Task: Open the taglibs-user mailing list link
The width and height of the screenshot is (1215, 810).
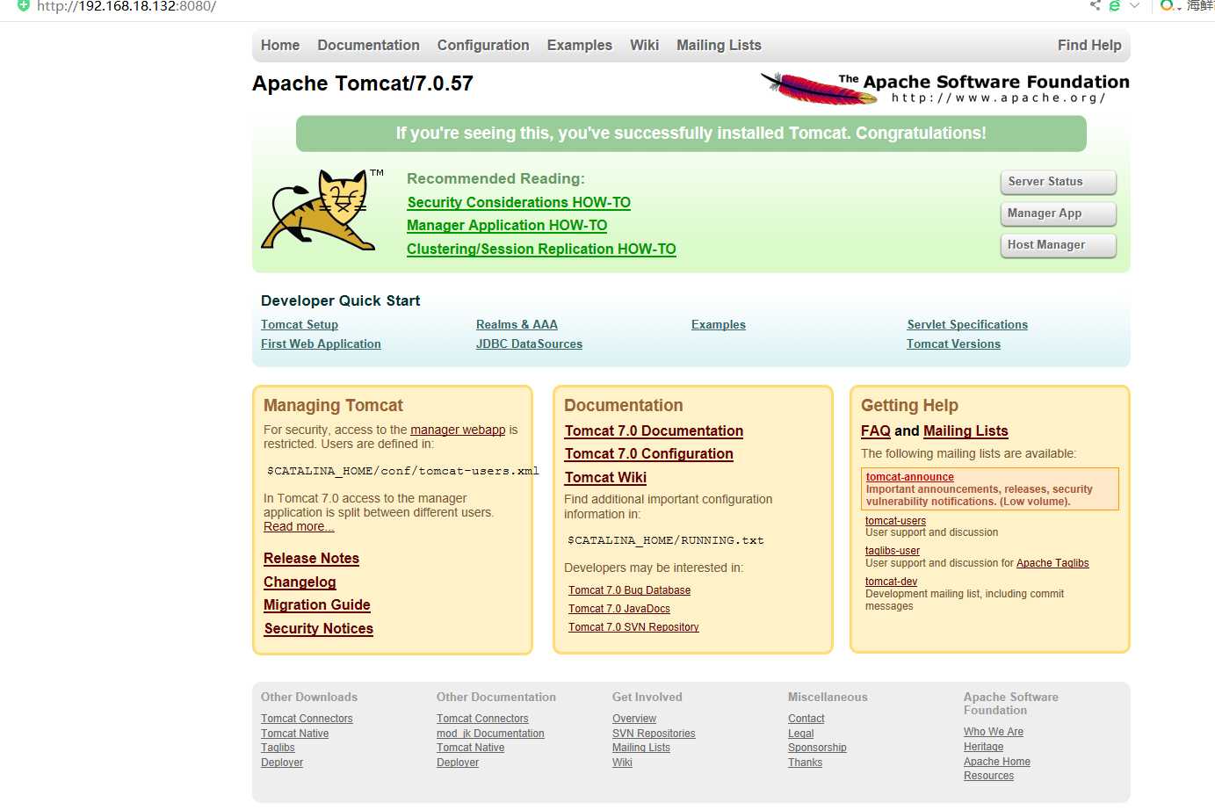Action: click(893, 552)
